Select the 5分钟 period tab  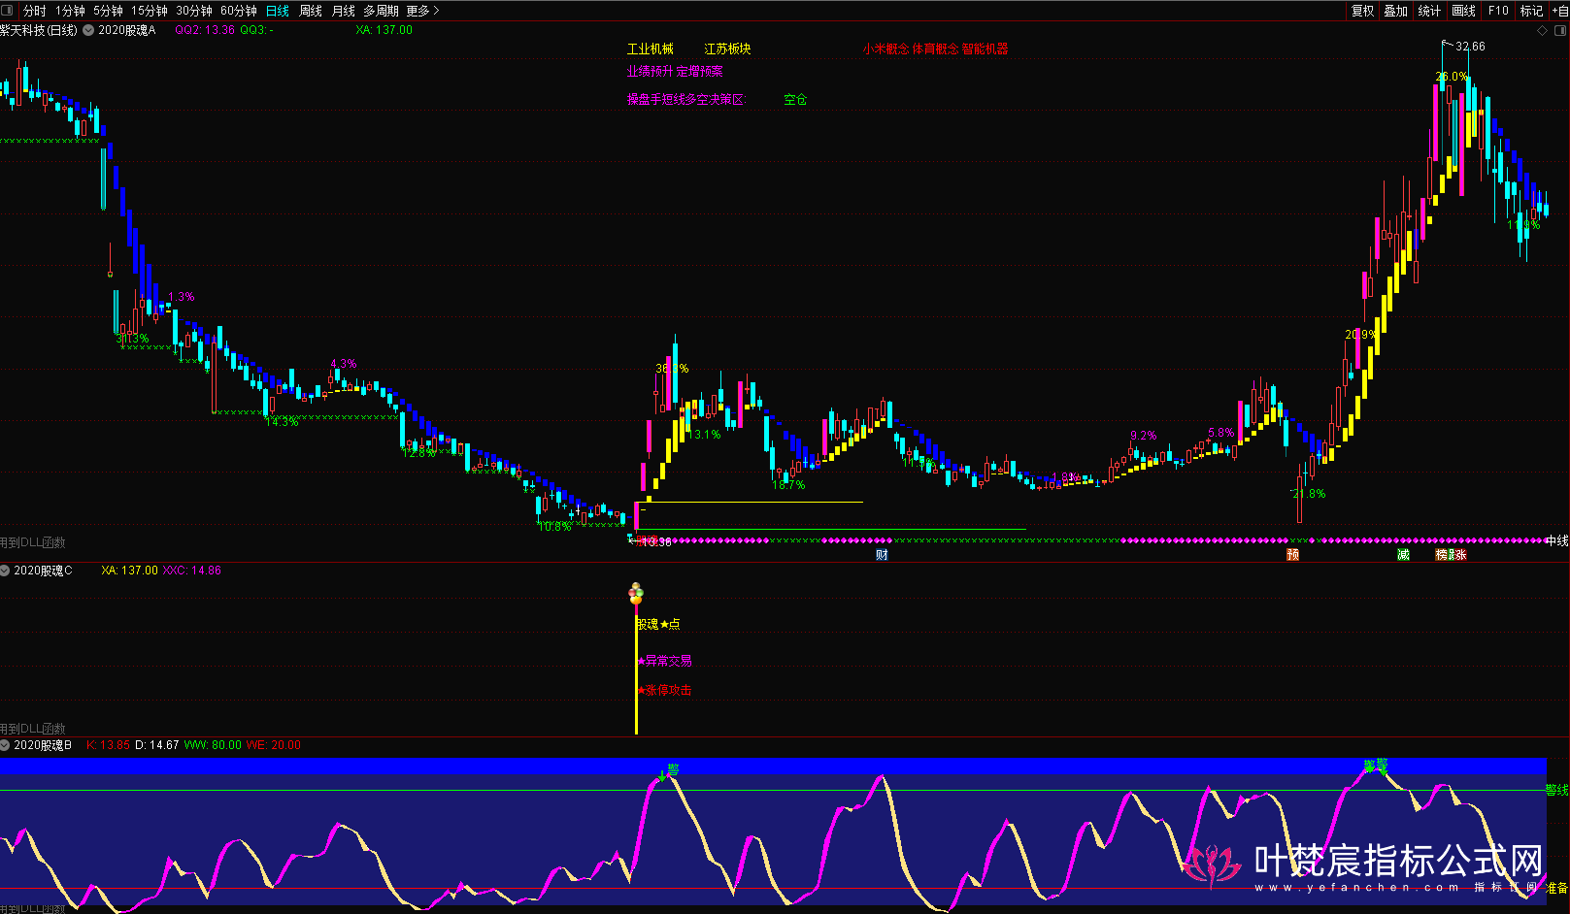click(x=108, y=11)
